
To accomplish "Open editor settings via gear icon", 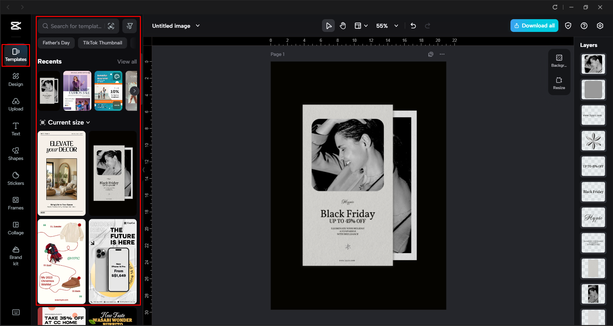I will click(600, 26).
